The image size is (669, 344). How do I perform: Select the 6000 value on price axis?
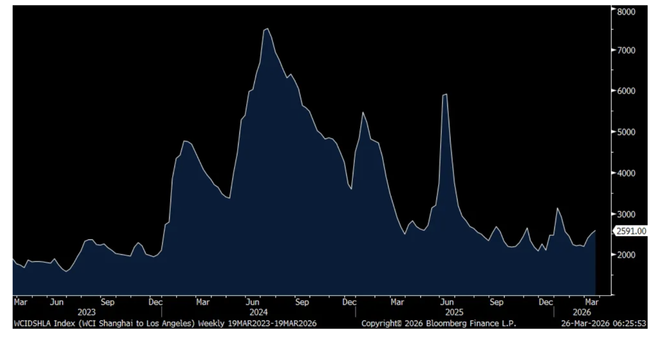coord(626,91)
